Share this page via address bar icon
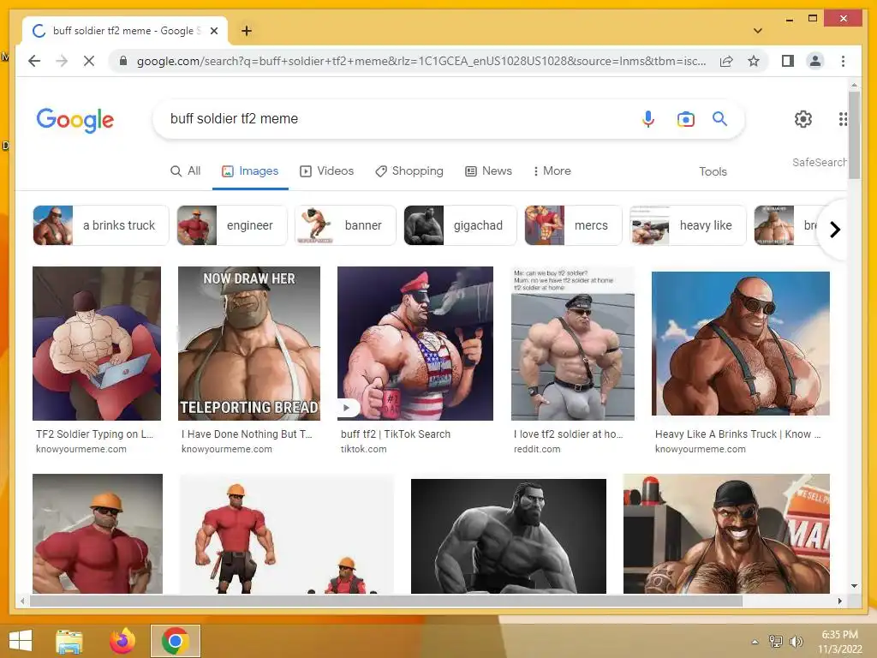The width and height of the screenshot is (877, 658). coord(726,61)
